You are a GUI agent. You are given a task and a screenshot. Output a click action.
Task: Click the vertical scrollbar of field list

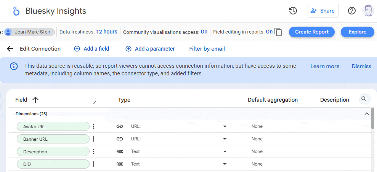(x=373, y=119)
